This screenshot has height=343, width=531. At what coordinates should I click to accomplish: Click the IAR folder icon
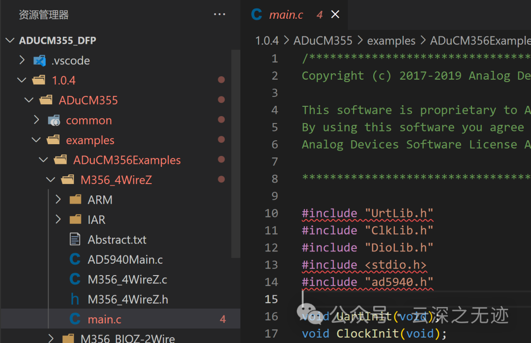pyautogui.click(x=75, y=219)
